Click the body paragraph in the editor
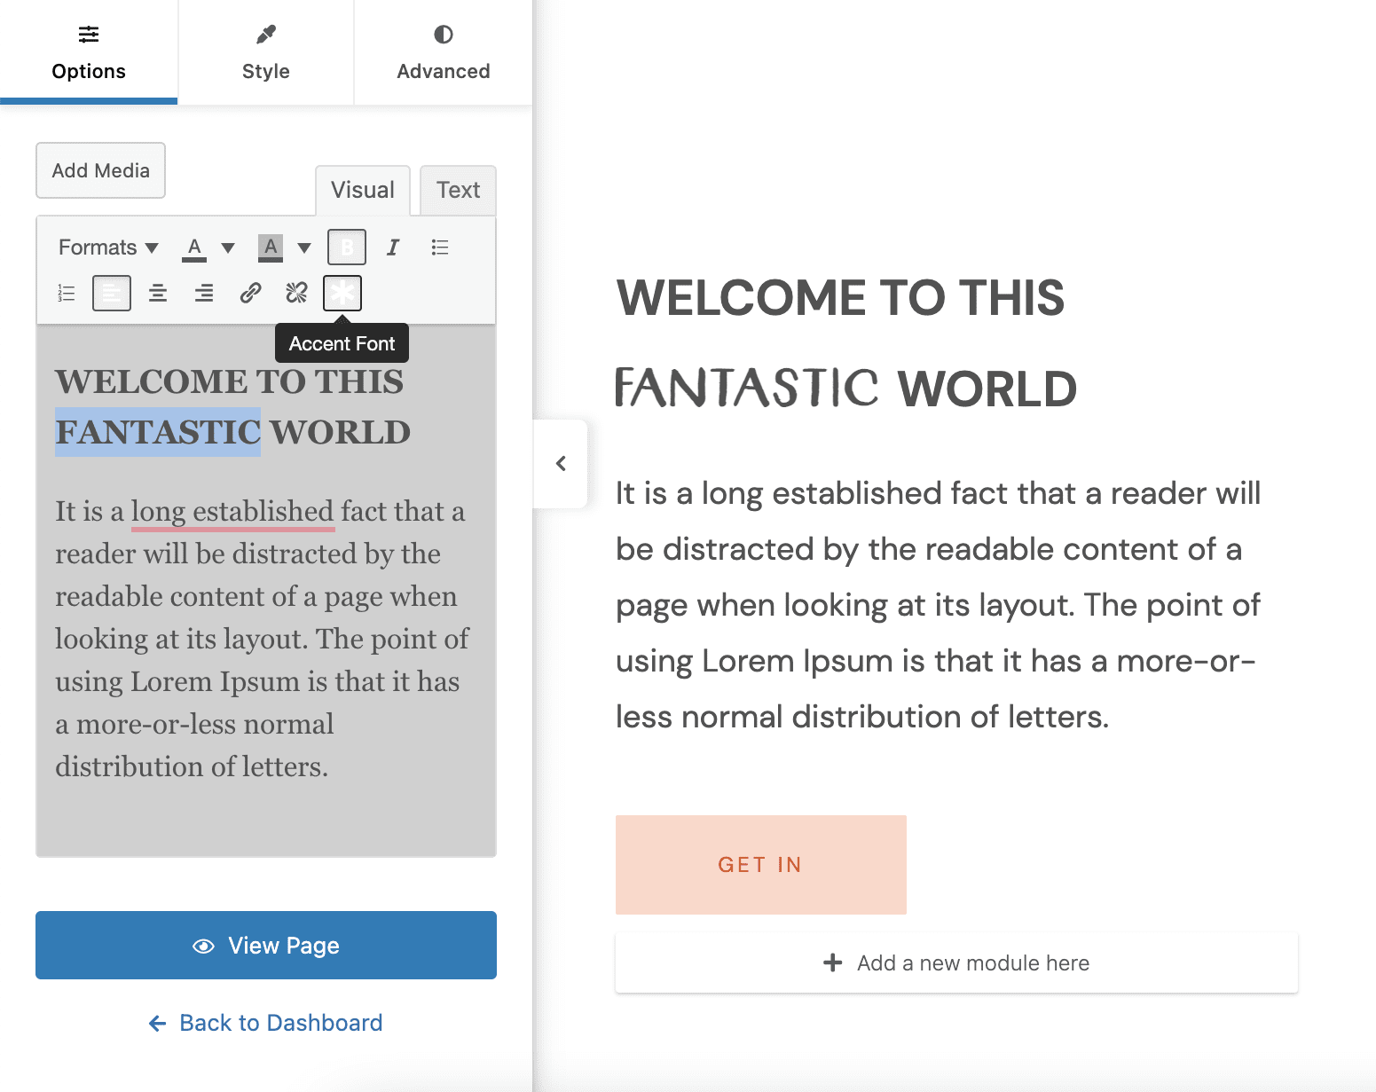Image resolution: width=1376 pixels, height=1092 pixels. (x=263, y=639)
